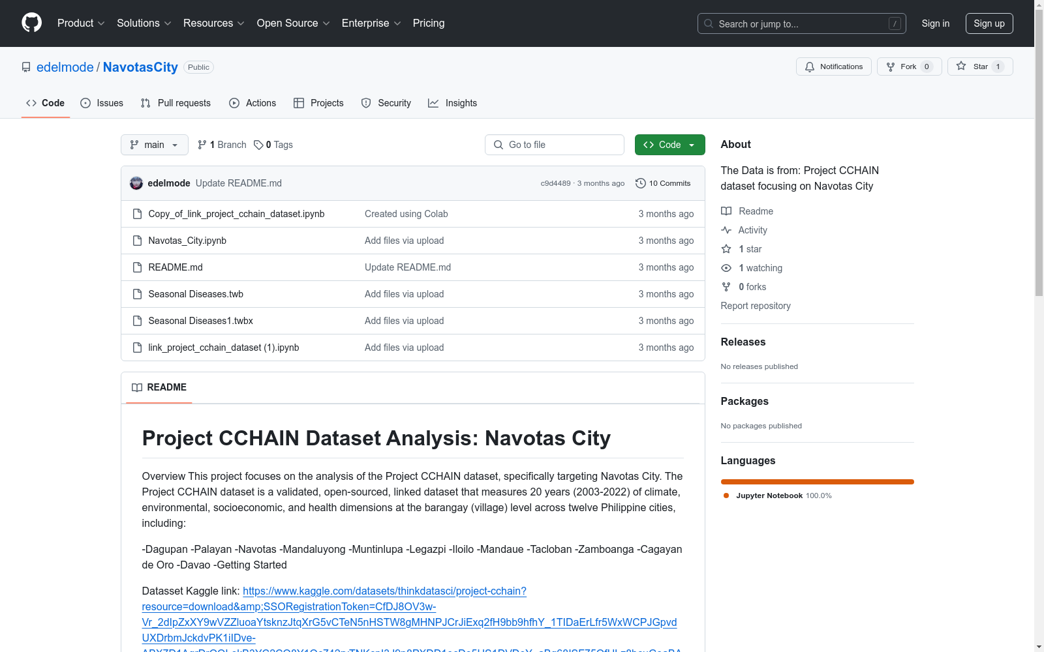Select the README tab heading
The width and height of the screenshot is (1044, 652).
point(159,387)
